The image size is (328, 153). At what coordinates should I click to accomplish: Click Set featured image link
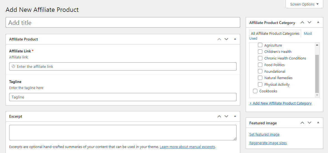[x=264, y=135]
